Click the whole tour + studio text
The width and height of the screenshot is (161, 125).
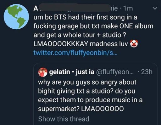(92, 35)
